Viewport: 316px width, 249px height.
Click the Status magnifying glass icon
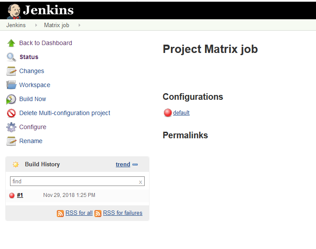[11, 57]
